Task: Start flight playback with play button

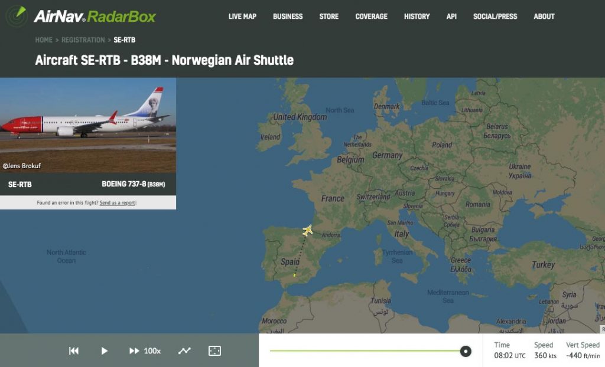Action: coord(104,351)
